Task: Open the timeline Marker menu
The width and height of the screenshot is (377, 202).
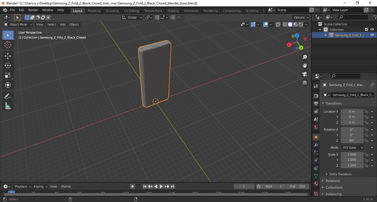Action: click(66, 186)
